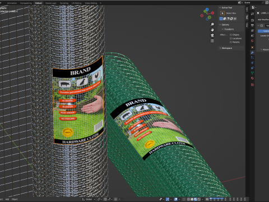
Task: Switch to the UV Editing workspace tab
Action: pos(77,3)
